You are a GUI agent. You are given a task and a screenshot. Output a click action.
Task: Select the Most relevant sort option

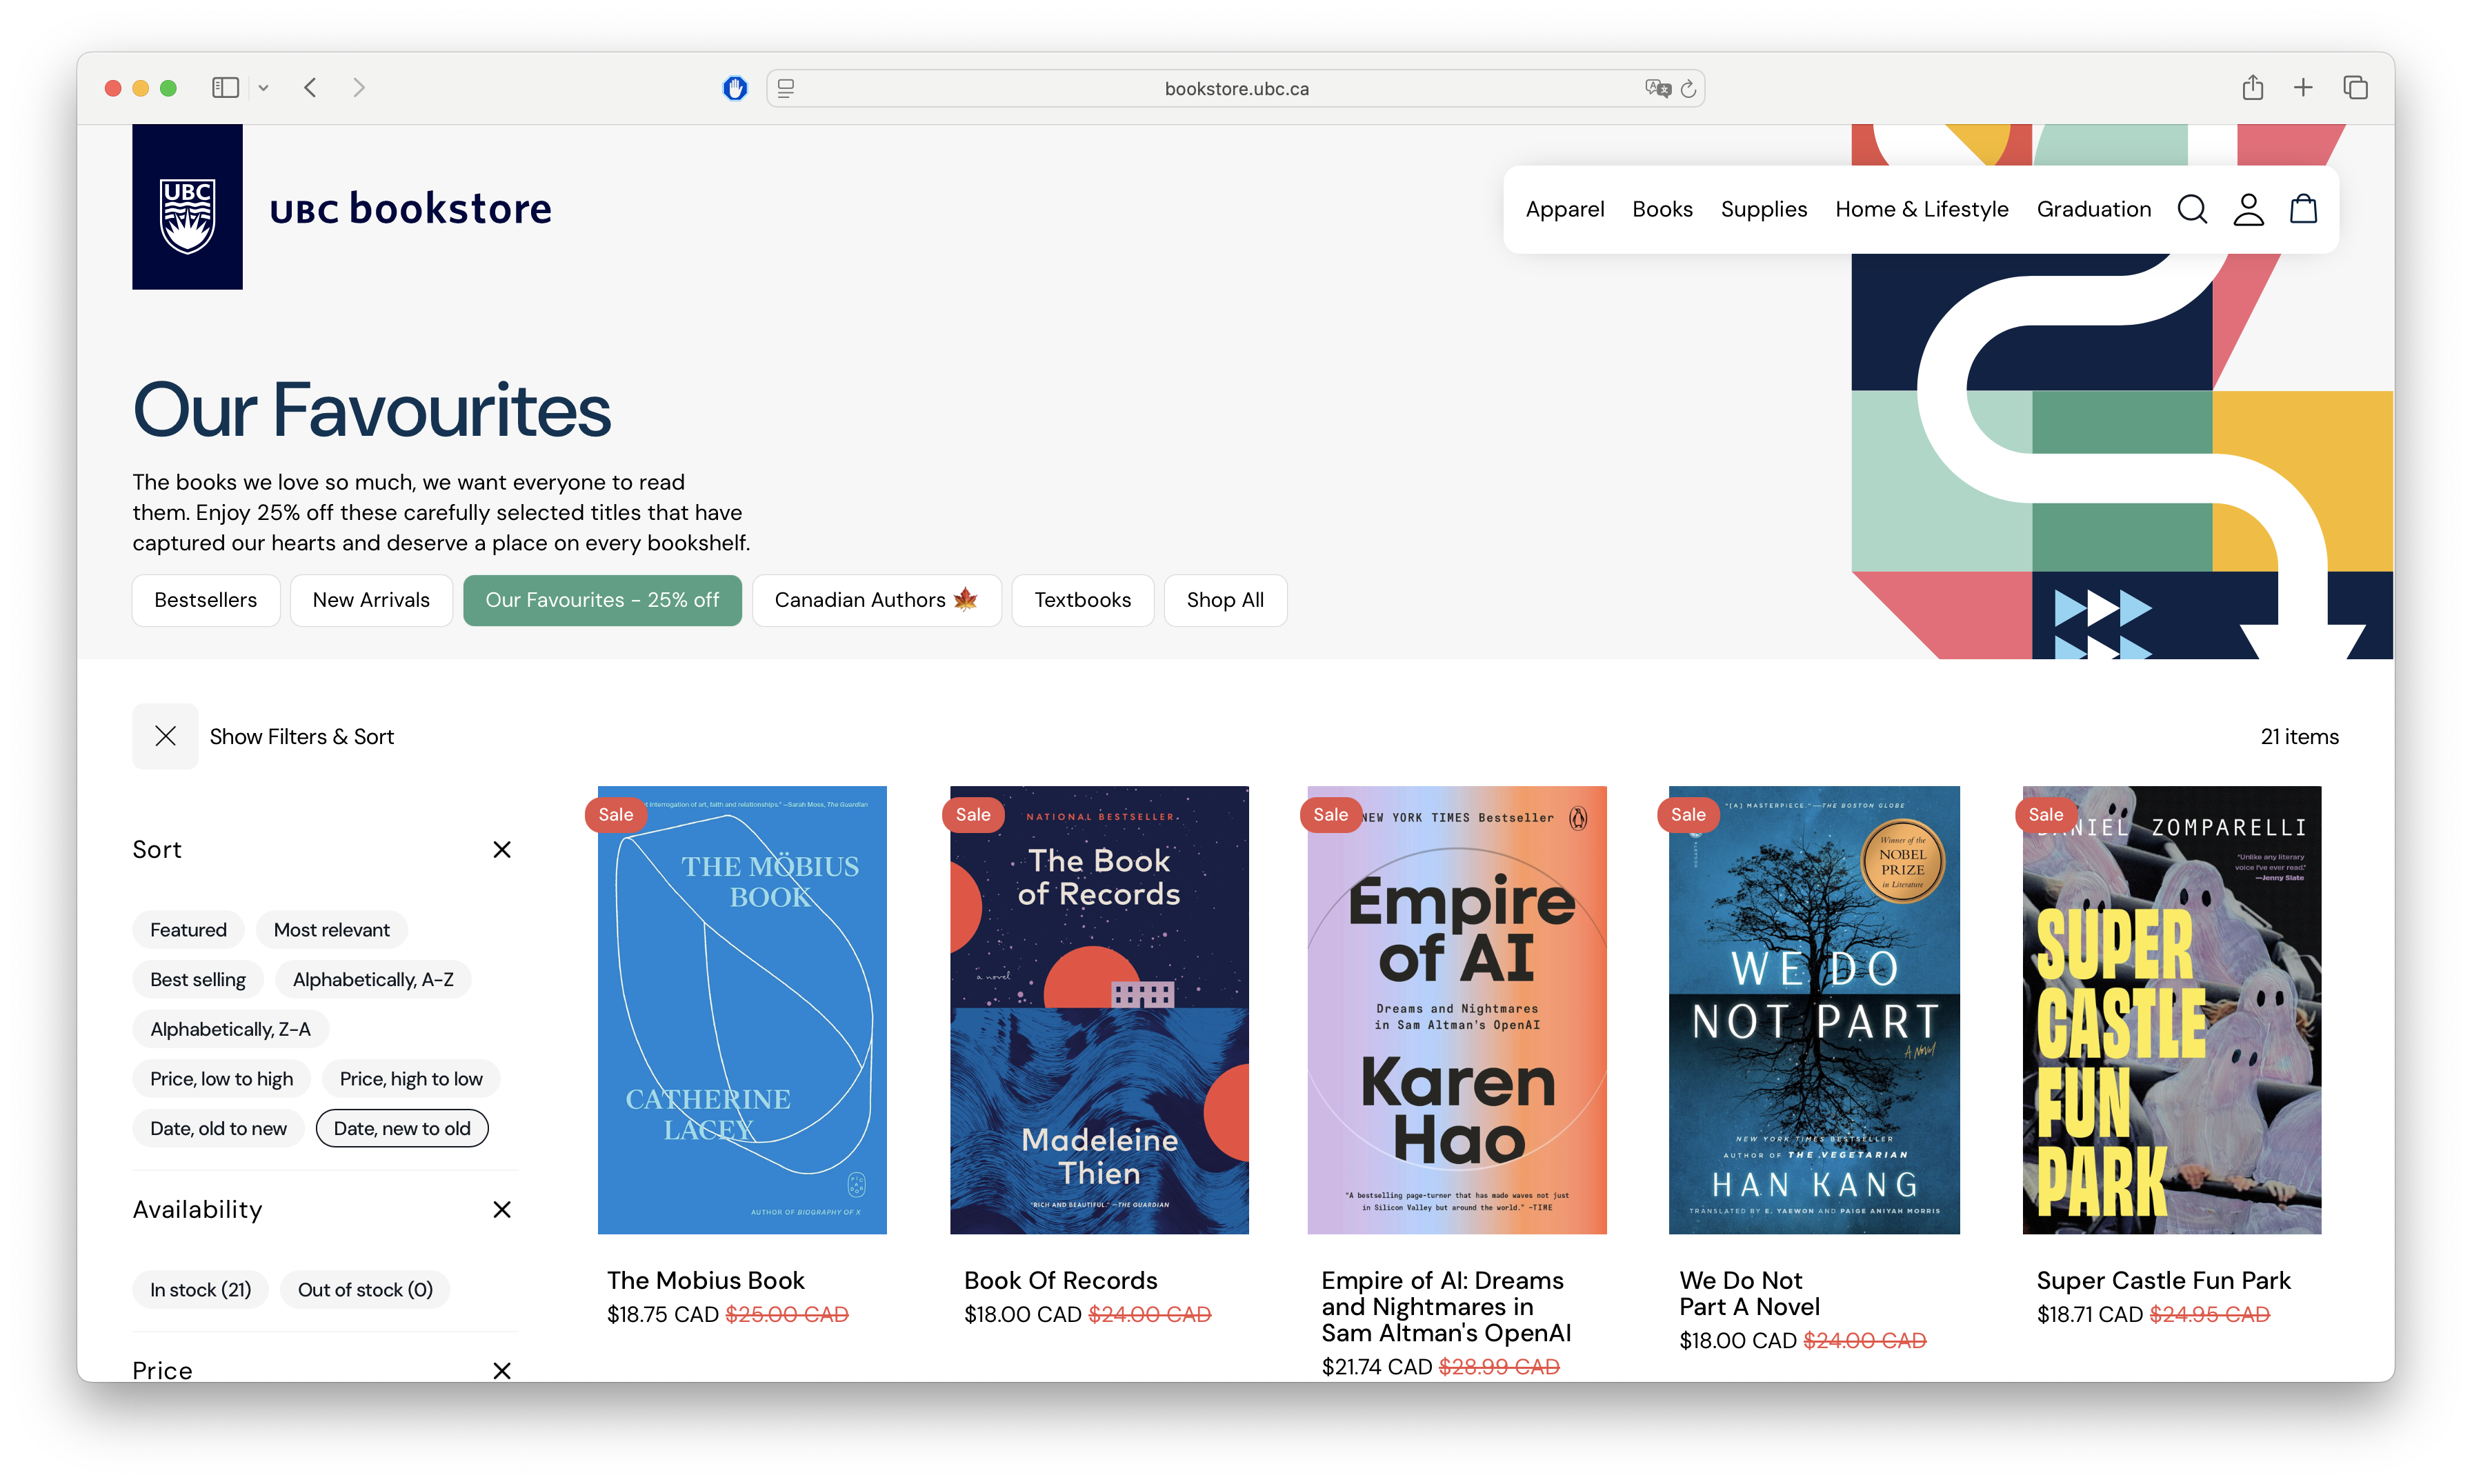point(331,929)
